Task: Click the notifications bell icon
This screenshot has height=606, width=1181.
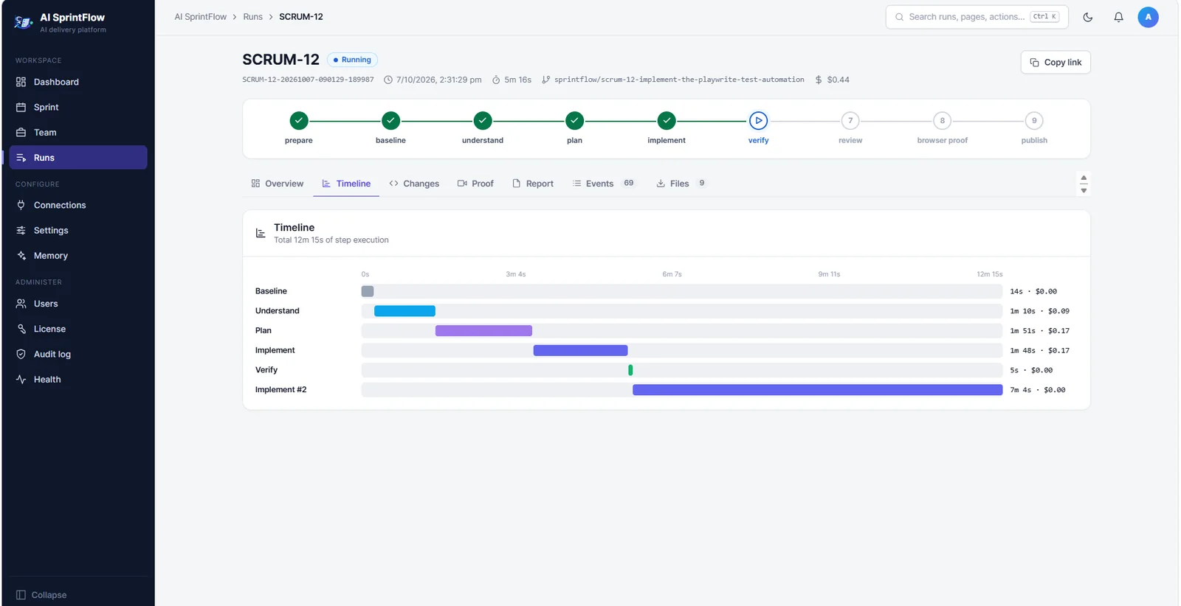Action: click(1118, 17)
